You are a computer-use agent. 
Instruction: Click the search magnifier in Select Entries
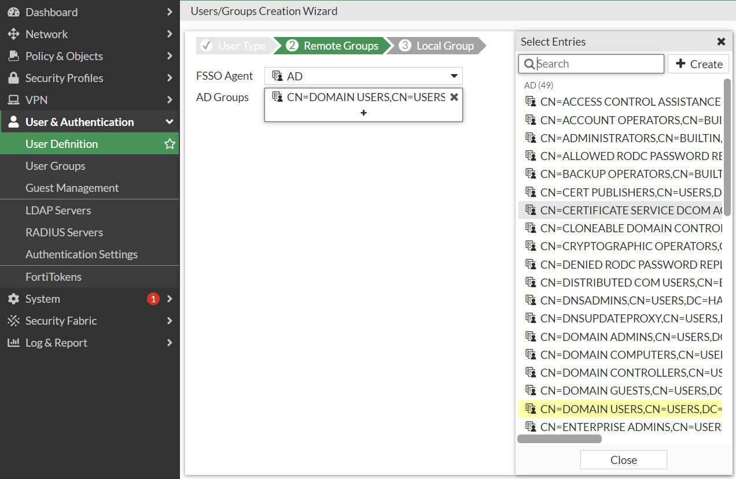click(x=529, y=64)
